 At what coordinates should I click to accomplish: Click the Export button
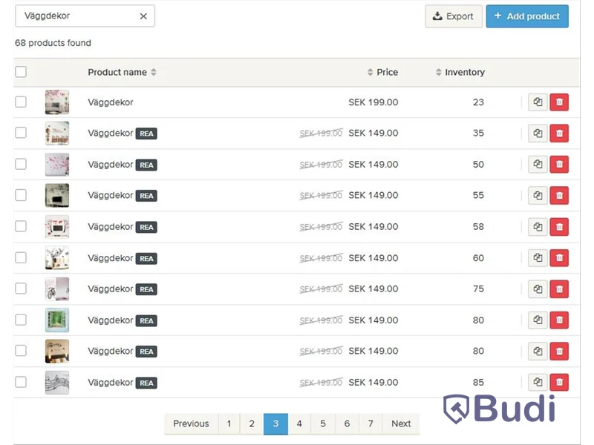click(x=454, y=16)
